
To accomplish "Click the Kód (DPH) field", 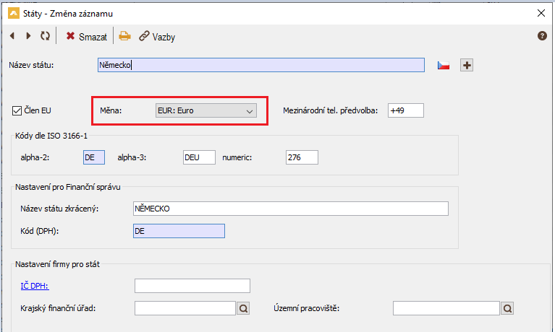I will pyautogui.click(x=179, y=231).
